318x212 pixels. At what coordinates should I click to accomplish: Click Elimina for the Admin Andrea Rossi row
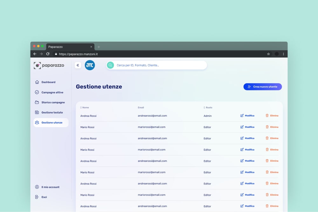coord(272,116)
